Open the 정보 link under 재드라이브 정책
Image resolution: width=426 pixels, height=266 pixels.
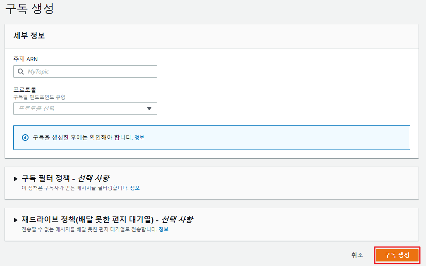pos(163,229)
